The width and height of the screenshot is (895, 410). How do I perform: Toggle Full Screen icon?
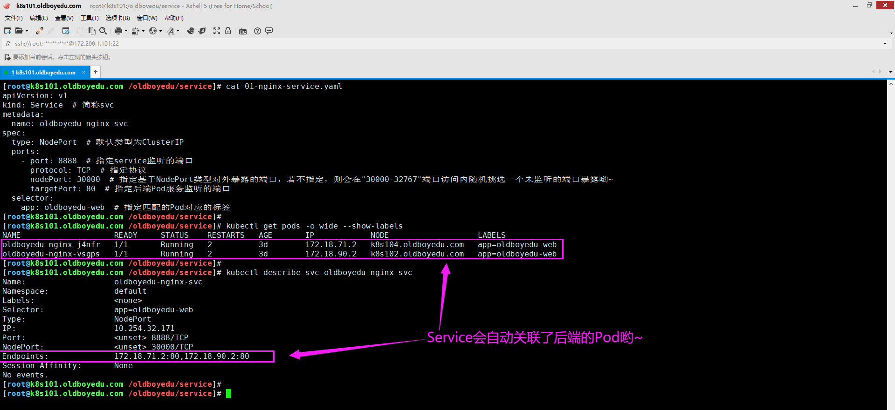pos(217,31)
